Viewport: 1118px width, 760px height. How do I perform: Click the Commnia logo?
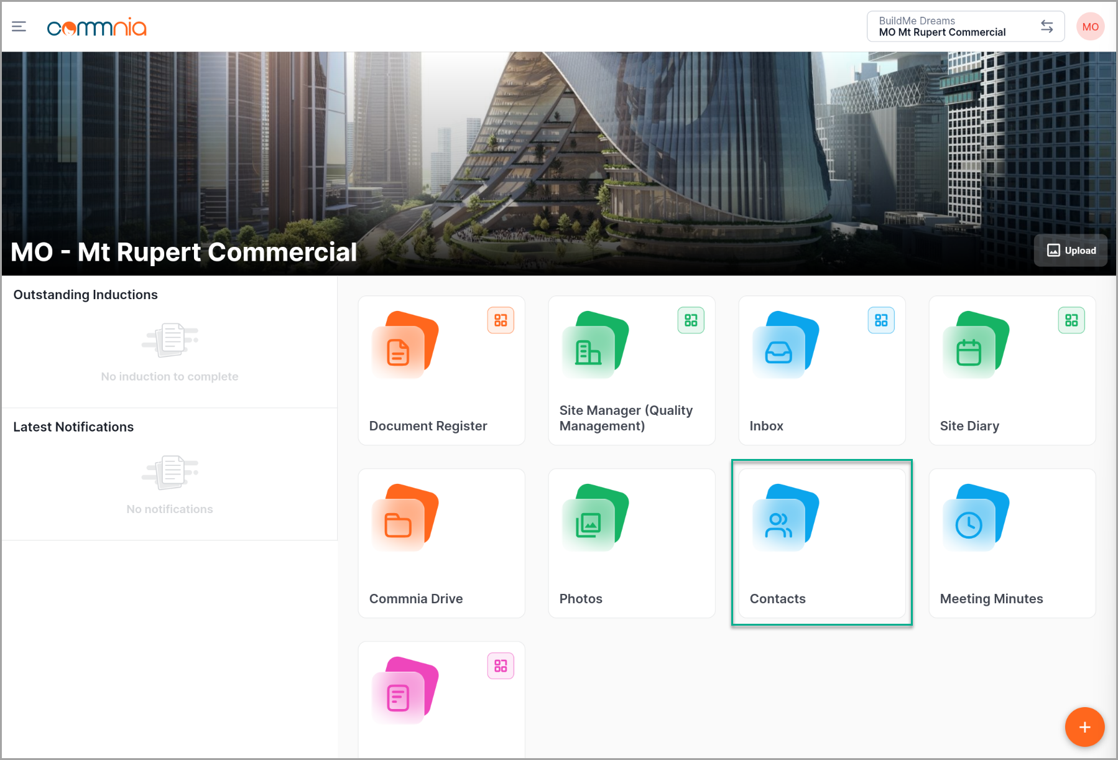coord(97,27)
